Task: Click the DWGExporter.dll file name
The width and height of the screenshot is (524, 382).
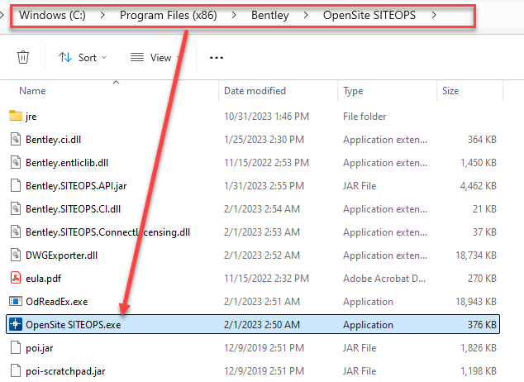Action: 61,255
